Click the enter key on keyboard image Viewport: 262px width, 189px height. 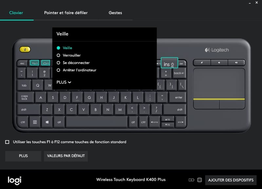[178, 97]
